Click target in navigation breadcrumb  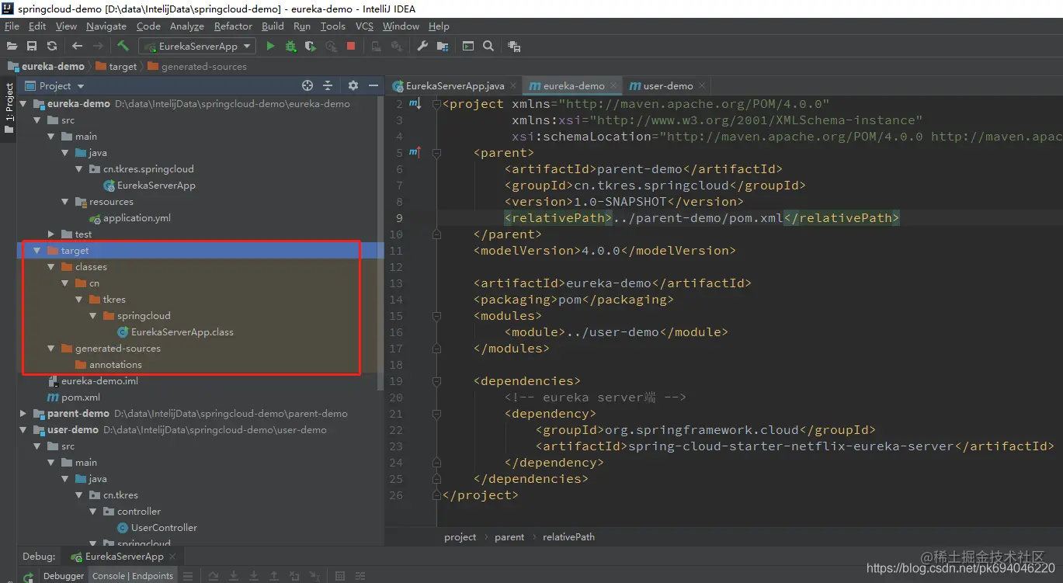[x=116, y=67]
